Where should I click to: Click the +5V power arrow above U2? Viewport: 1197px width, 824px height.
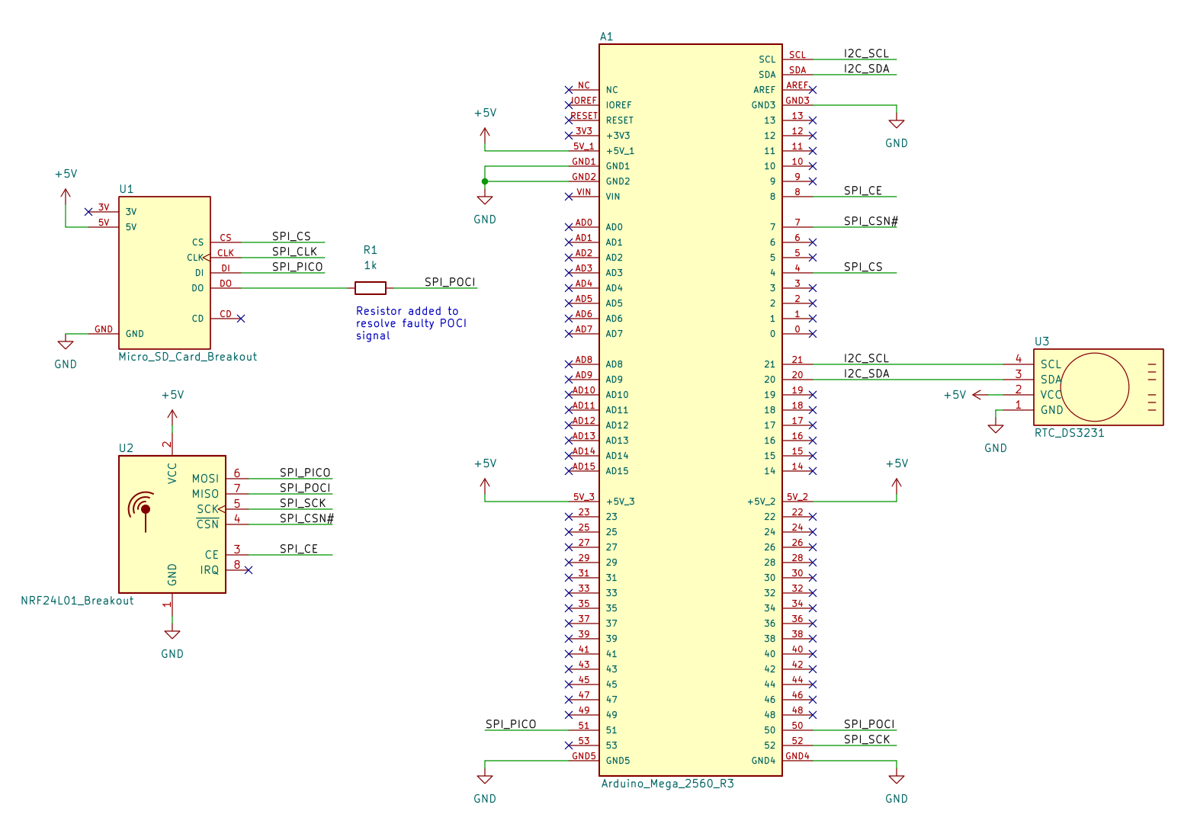172,416
